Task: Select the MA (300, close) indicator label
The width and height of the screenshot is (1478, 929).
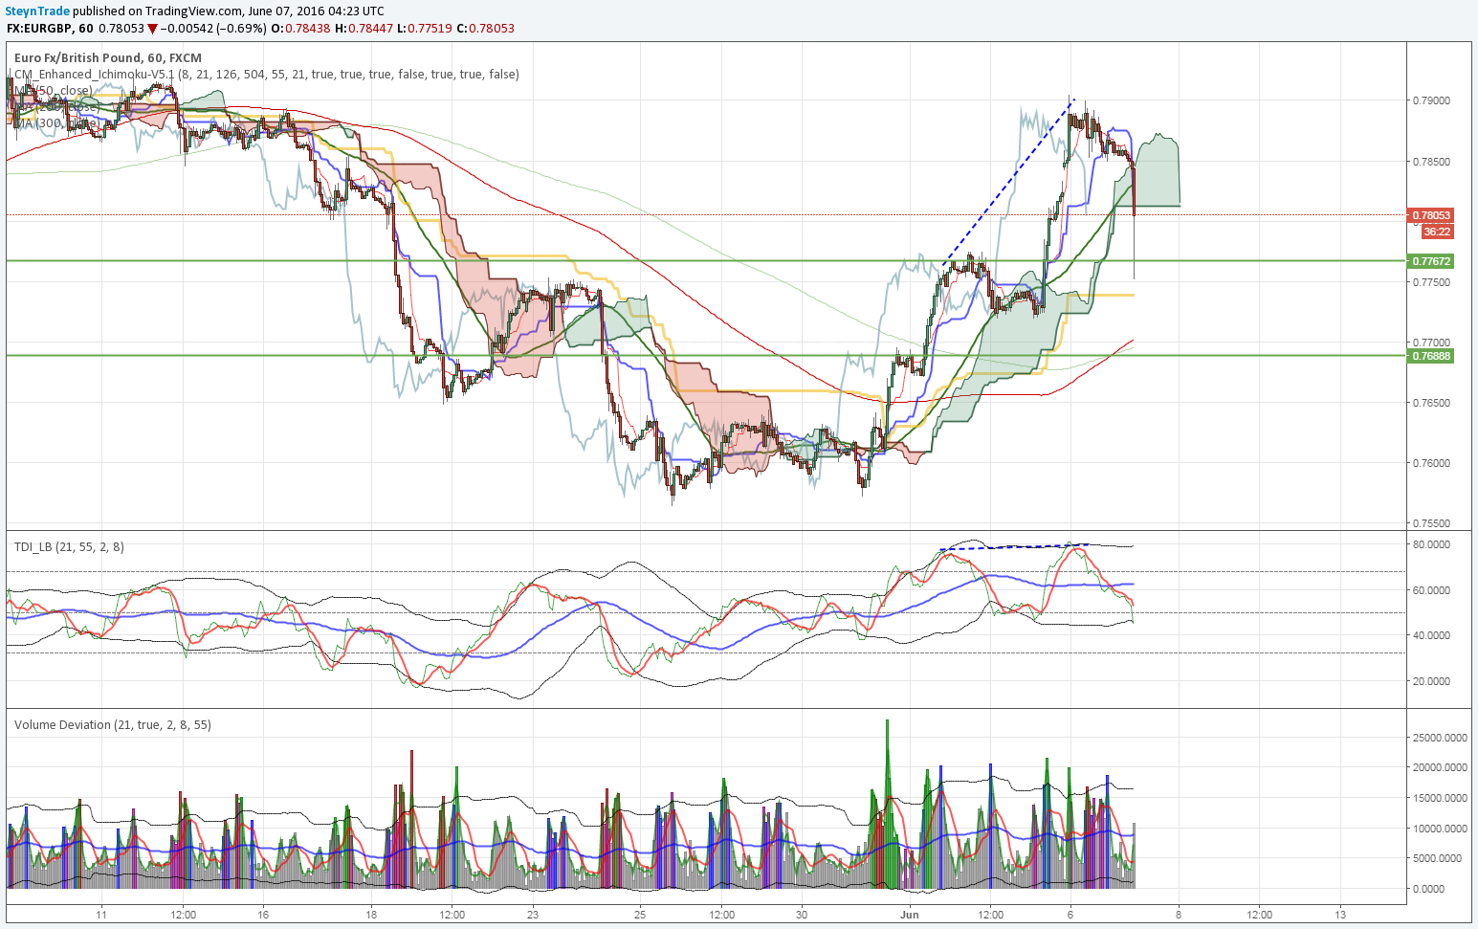Action: coord(57,122)
